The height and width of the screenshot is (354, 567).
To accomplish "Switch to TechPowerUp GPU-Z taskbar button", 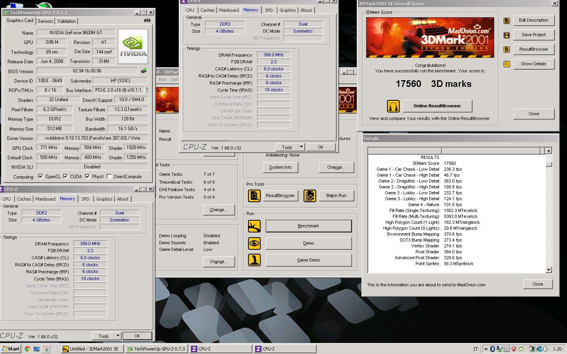I will [156, 349].
